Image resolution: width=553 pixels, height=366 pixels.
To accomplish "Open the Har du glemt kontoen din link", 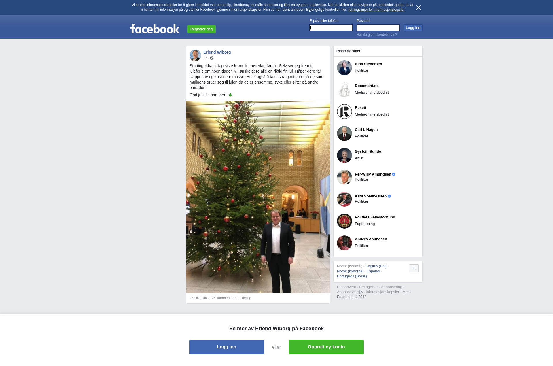I will click(x=377, y=35).
